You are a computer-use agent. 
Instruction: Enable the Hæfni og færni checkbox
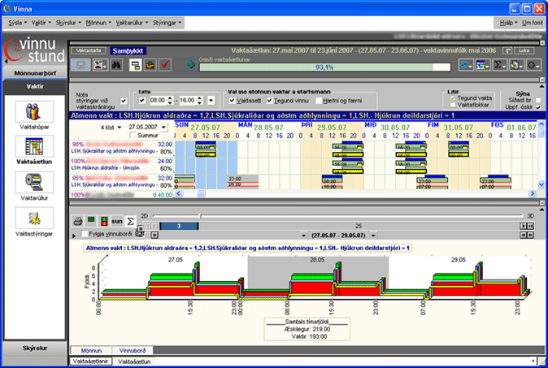pyautogui.click(x=319, y=101)
